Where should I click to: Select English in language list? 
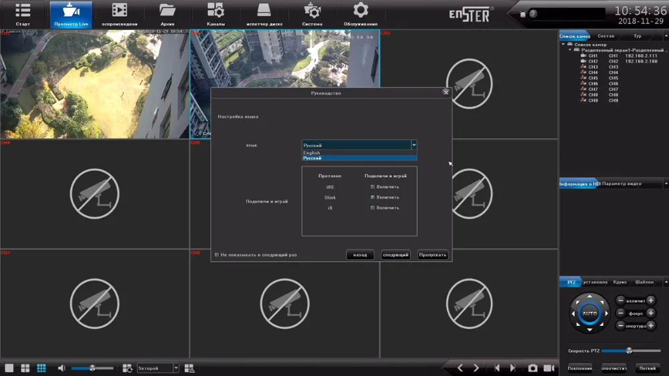point(359,152)
